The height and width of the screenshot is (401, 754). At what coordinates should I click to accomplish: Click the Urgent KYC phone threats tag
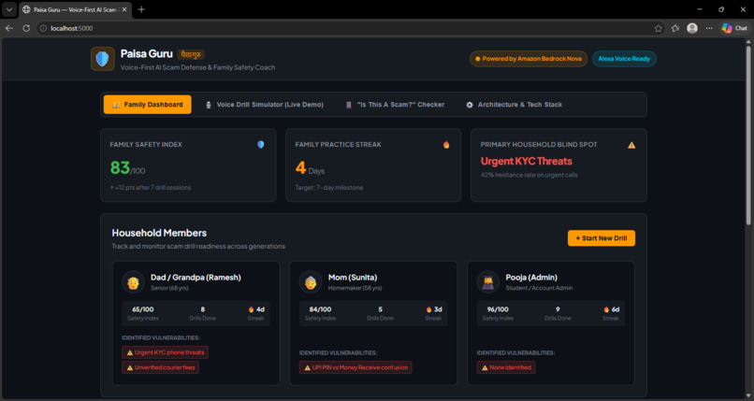point(165,352)
